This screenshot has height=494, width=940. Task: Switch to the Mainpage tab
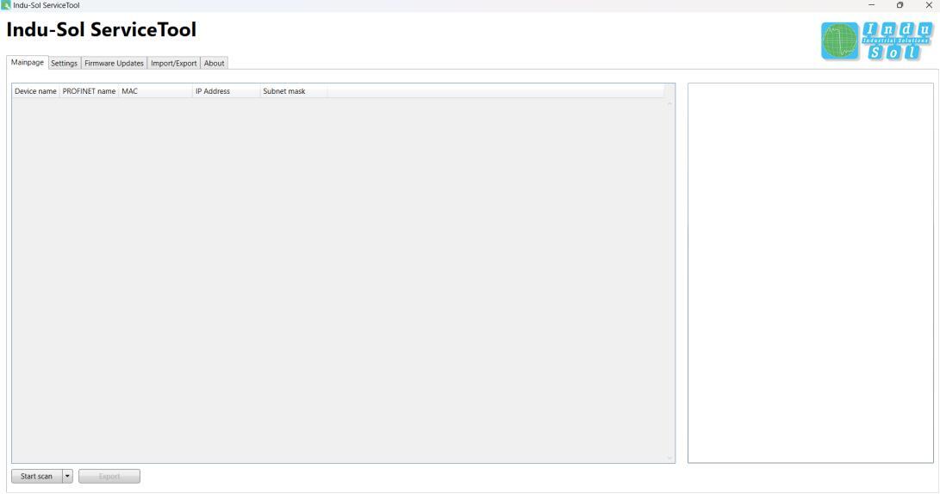28,62
